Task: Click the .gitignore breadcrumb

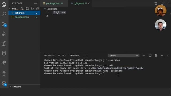Action: point(52,9)
